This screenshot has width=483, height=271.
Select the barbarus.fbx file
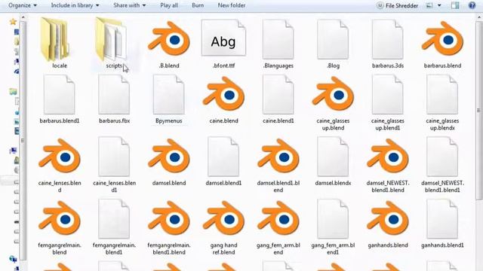pyautogui.click(x=114, y=99)
